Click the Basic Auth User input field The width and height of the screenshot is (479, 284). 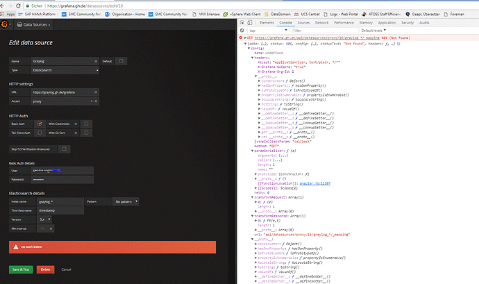(x=62, y=171)
